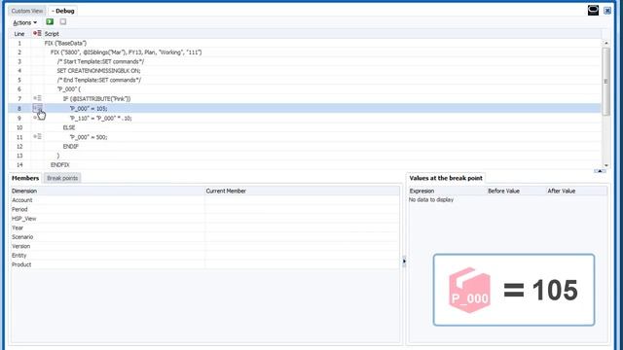Click the No data to display message
The image size is (623, 350).
(431, 199)
